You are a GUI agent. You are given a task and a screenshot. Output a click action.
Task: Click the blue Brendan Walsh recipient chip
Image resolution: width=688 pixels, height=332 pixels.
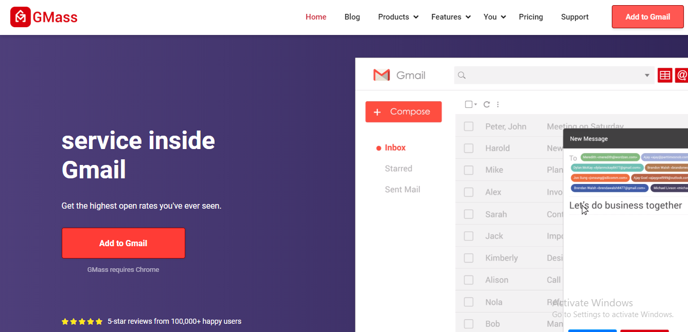610,188
